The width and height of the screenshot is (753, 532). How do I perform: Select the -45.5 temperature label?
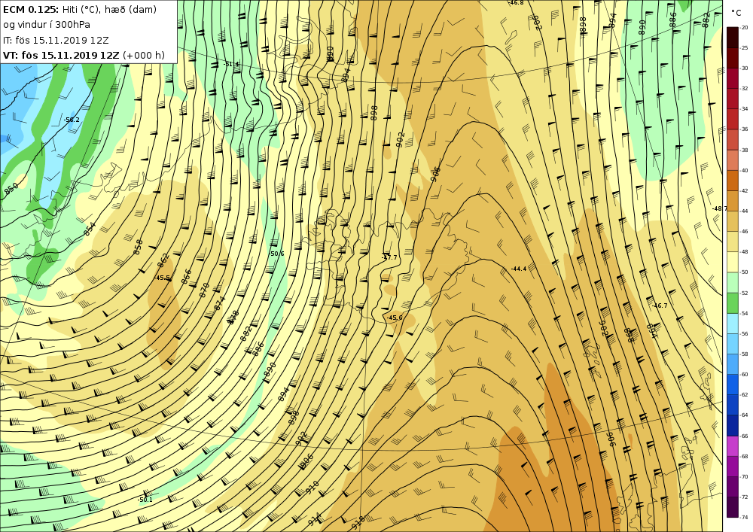coord(163,278)
